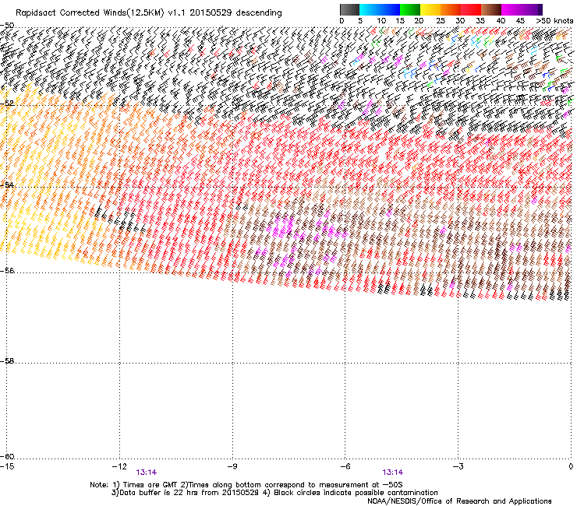The width and height of the screenshot is (577, 506).
Task: Click the "Note: 1) Times are GMT" footnote line
Action: click(246, 485)
